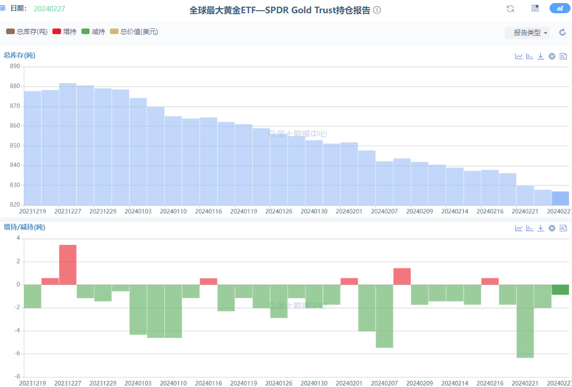This screenshot has width=572, height=387.
Task: Download the 总库存(吨) chart data
Action: point(540,56)
